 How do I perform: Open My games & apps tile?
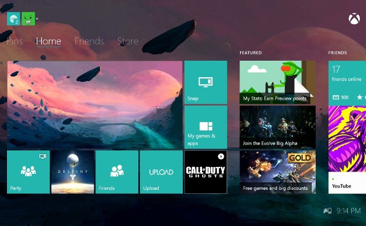click(x=206, y=127)
